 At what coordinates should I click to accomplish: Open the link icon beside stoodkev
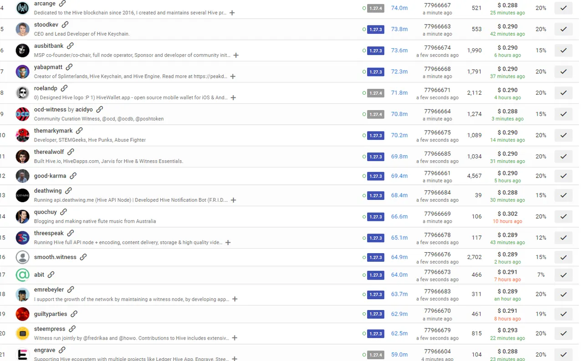click(65, 25)
